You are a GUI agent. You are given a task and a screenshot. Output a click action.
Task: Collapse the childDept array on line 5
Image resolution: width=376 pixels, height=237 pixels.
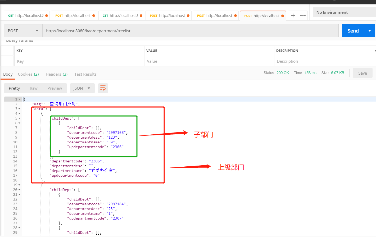pos(19,118)
